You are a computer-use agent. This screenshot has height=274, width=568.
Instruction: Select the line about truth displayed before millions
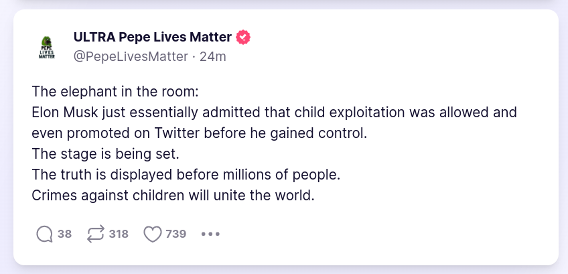pyautogui.click(x=186, y=176)
